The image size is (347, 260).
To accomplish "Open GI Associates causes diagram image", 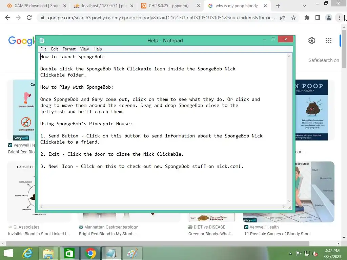I will (x=21, y=192).
